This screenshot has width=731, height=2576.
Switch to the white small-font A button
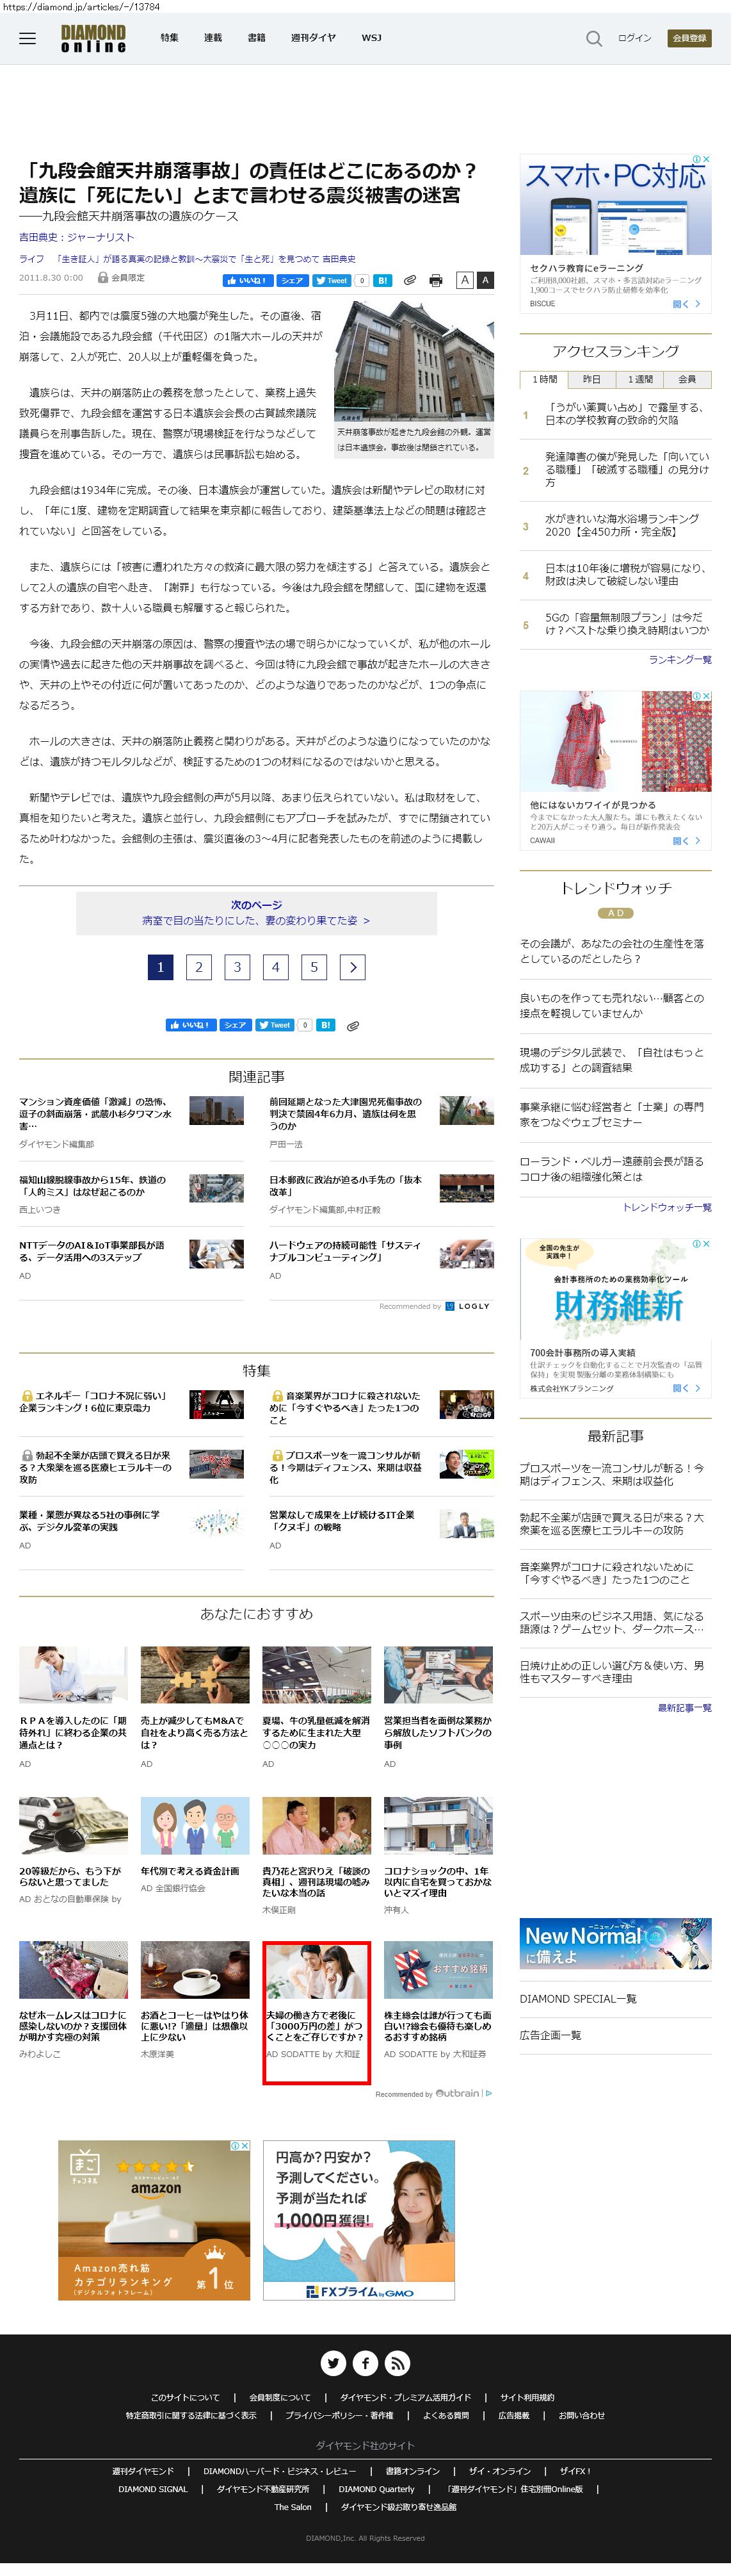464,281
